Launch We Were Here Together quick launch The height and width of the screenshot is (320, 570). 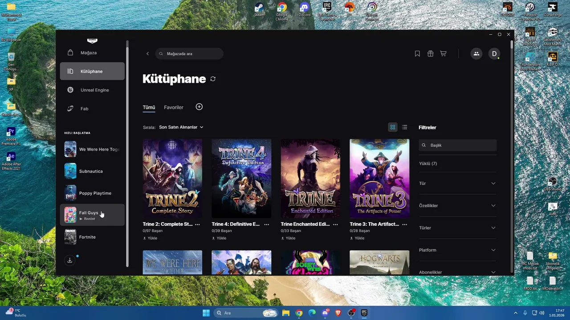point(92,149)
